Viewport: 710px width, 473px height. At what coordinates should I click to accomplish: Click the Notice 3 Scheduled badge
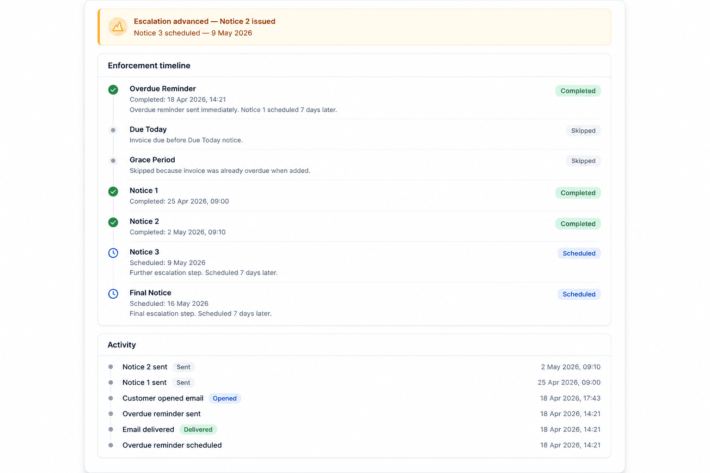pyautogui.click(x=579, y=253)
